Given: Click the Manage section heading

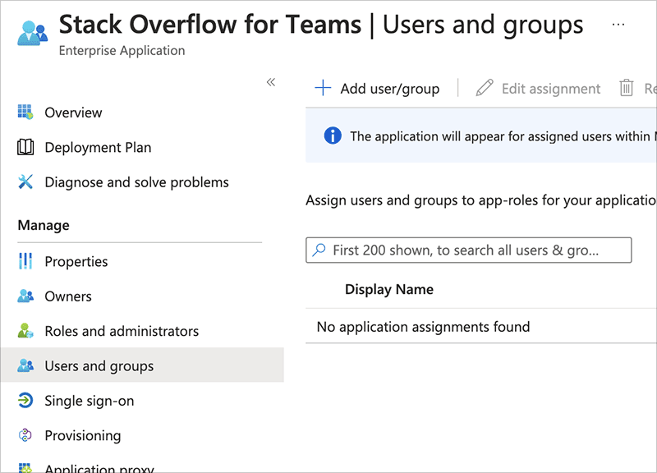Looking at the screenshot, I should [x=44, y=225].
